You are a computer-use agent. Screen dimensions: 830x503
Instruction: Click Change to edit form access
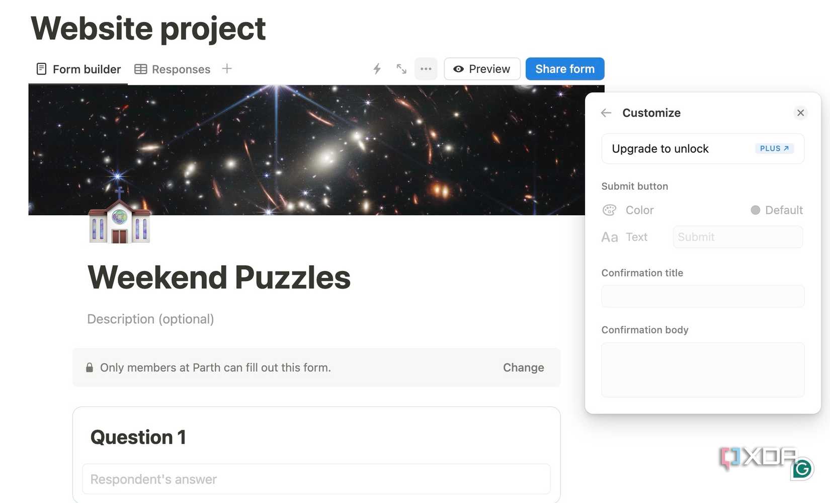pyautogui.click(x=523, y=368)
